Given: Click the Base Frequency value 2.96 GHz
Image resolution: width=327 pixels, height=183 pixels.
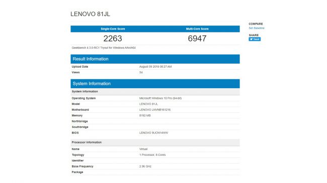Looking at the screenshot, I should [x=145, y=166].
